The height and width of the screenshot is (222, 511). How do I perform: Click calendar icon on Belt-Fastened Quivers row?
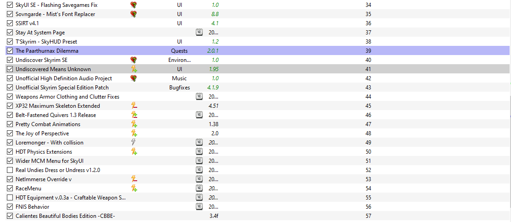[x=200, y=115]
